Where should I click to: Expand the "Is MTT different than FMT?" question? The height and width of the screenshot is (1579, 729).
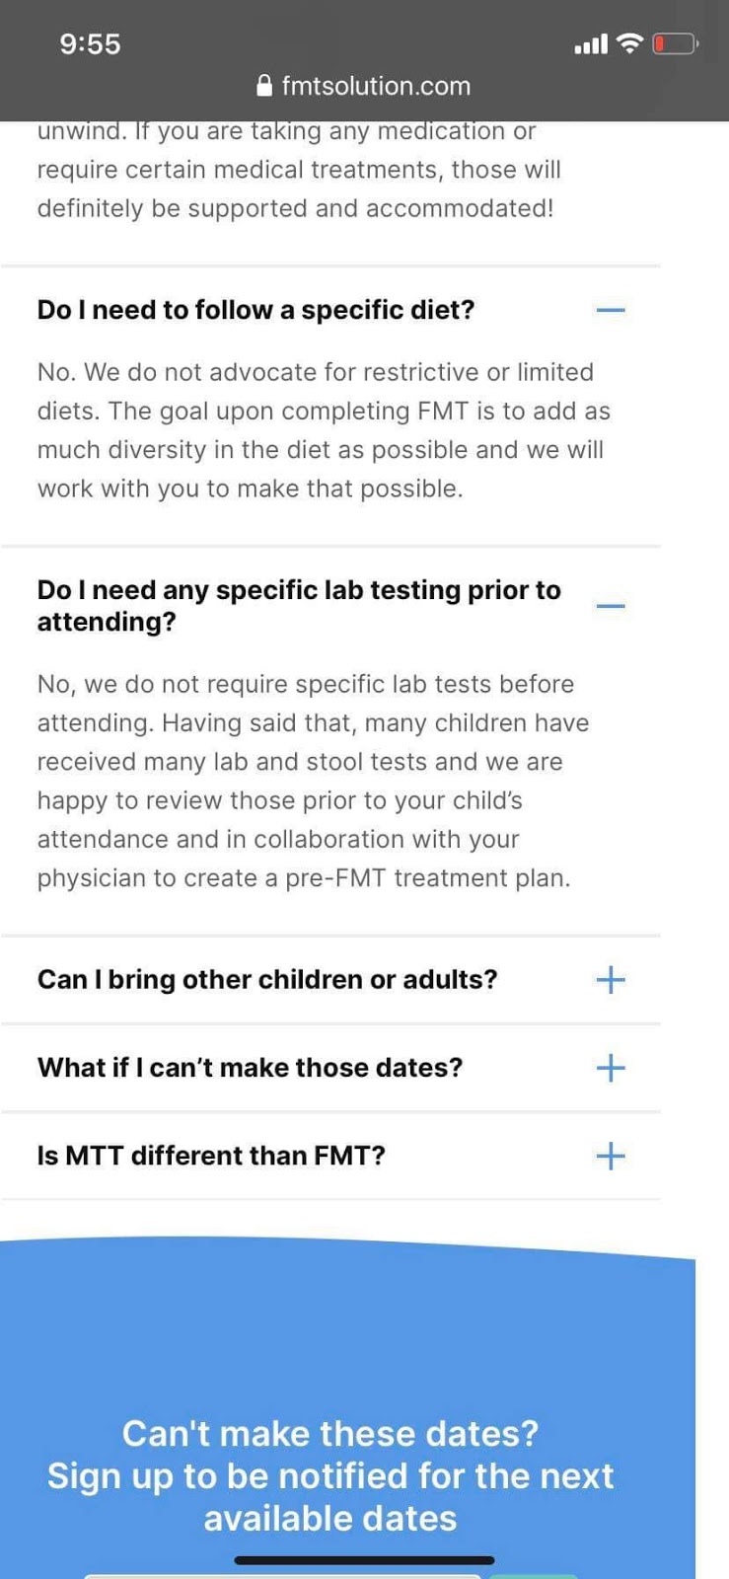click(x=211, y=1156)
